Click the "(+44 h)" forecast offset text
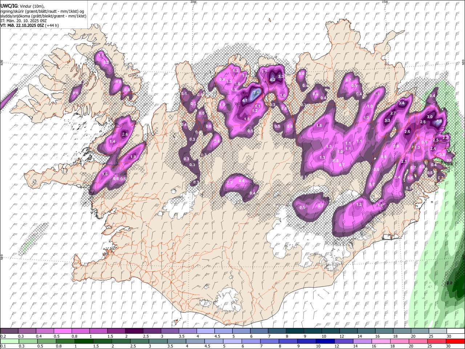 pyautogui.click(x=52, y=25)
